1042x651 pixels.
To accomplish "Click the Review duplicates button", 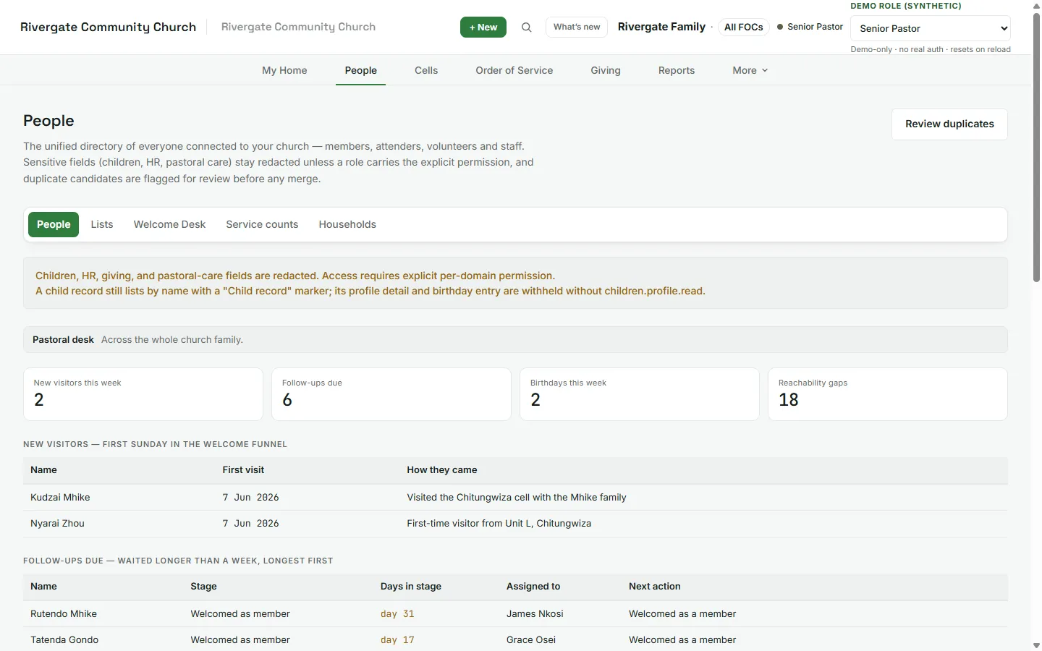I will coord(949,124).
